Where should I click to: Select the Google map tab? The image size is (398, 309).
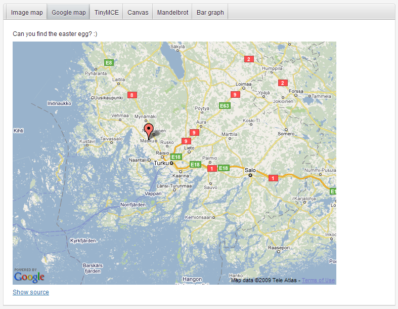[69, 13]
